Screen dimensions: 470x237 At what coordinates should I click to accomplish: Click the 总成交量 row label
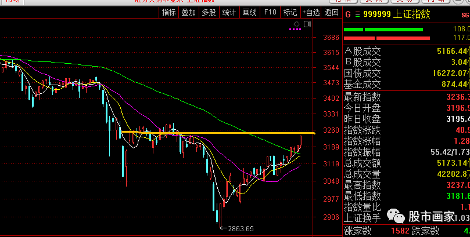[x=362, y=174]
